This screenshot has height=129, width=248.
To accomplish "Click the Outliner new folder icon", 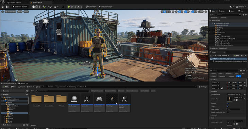I will 243,15.
